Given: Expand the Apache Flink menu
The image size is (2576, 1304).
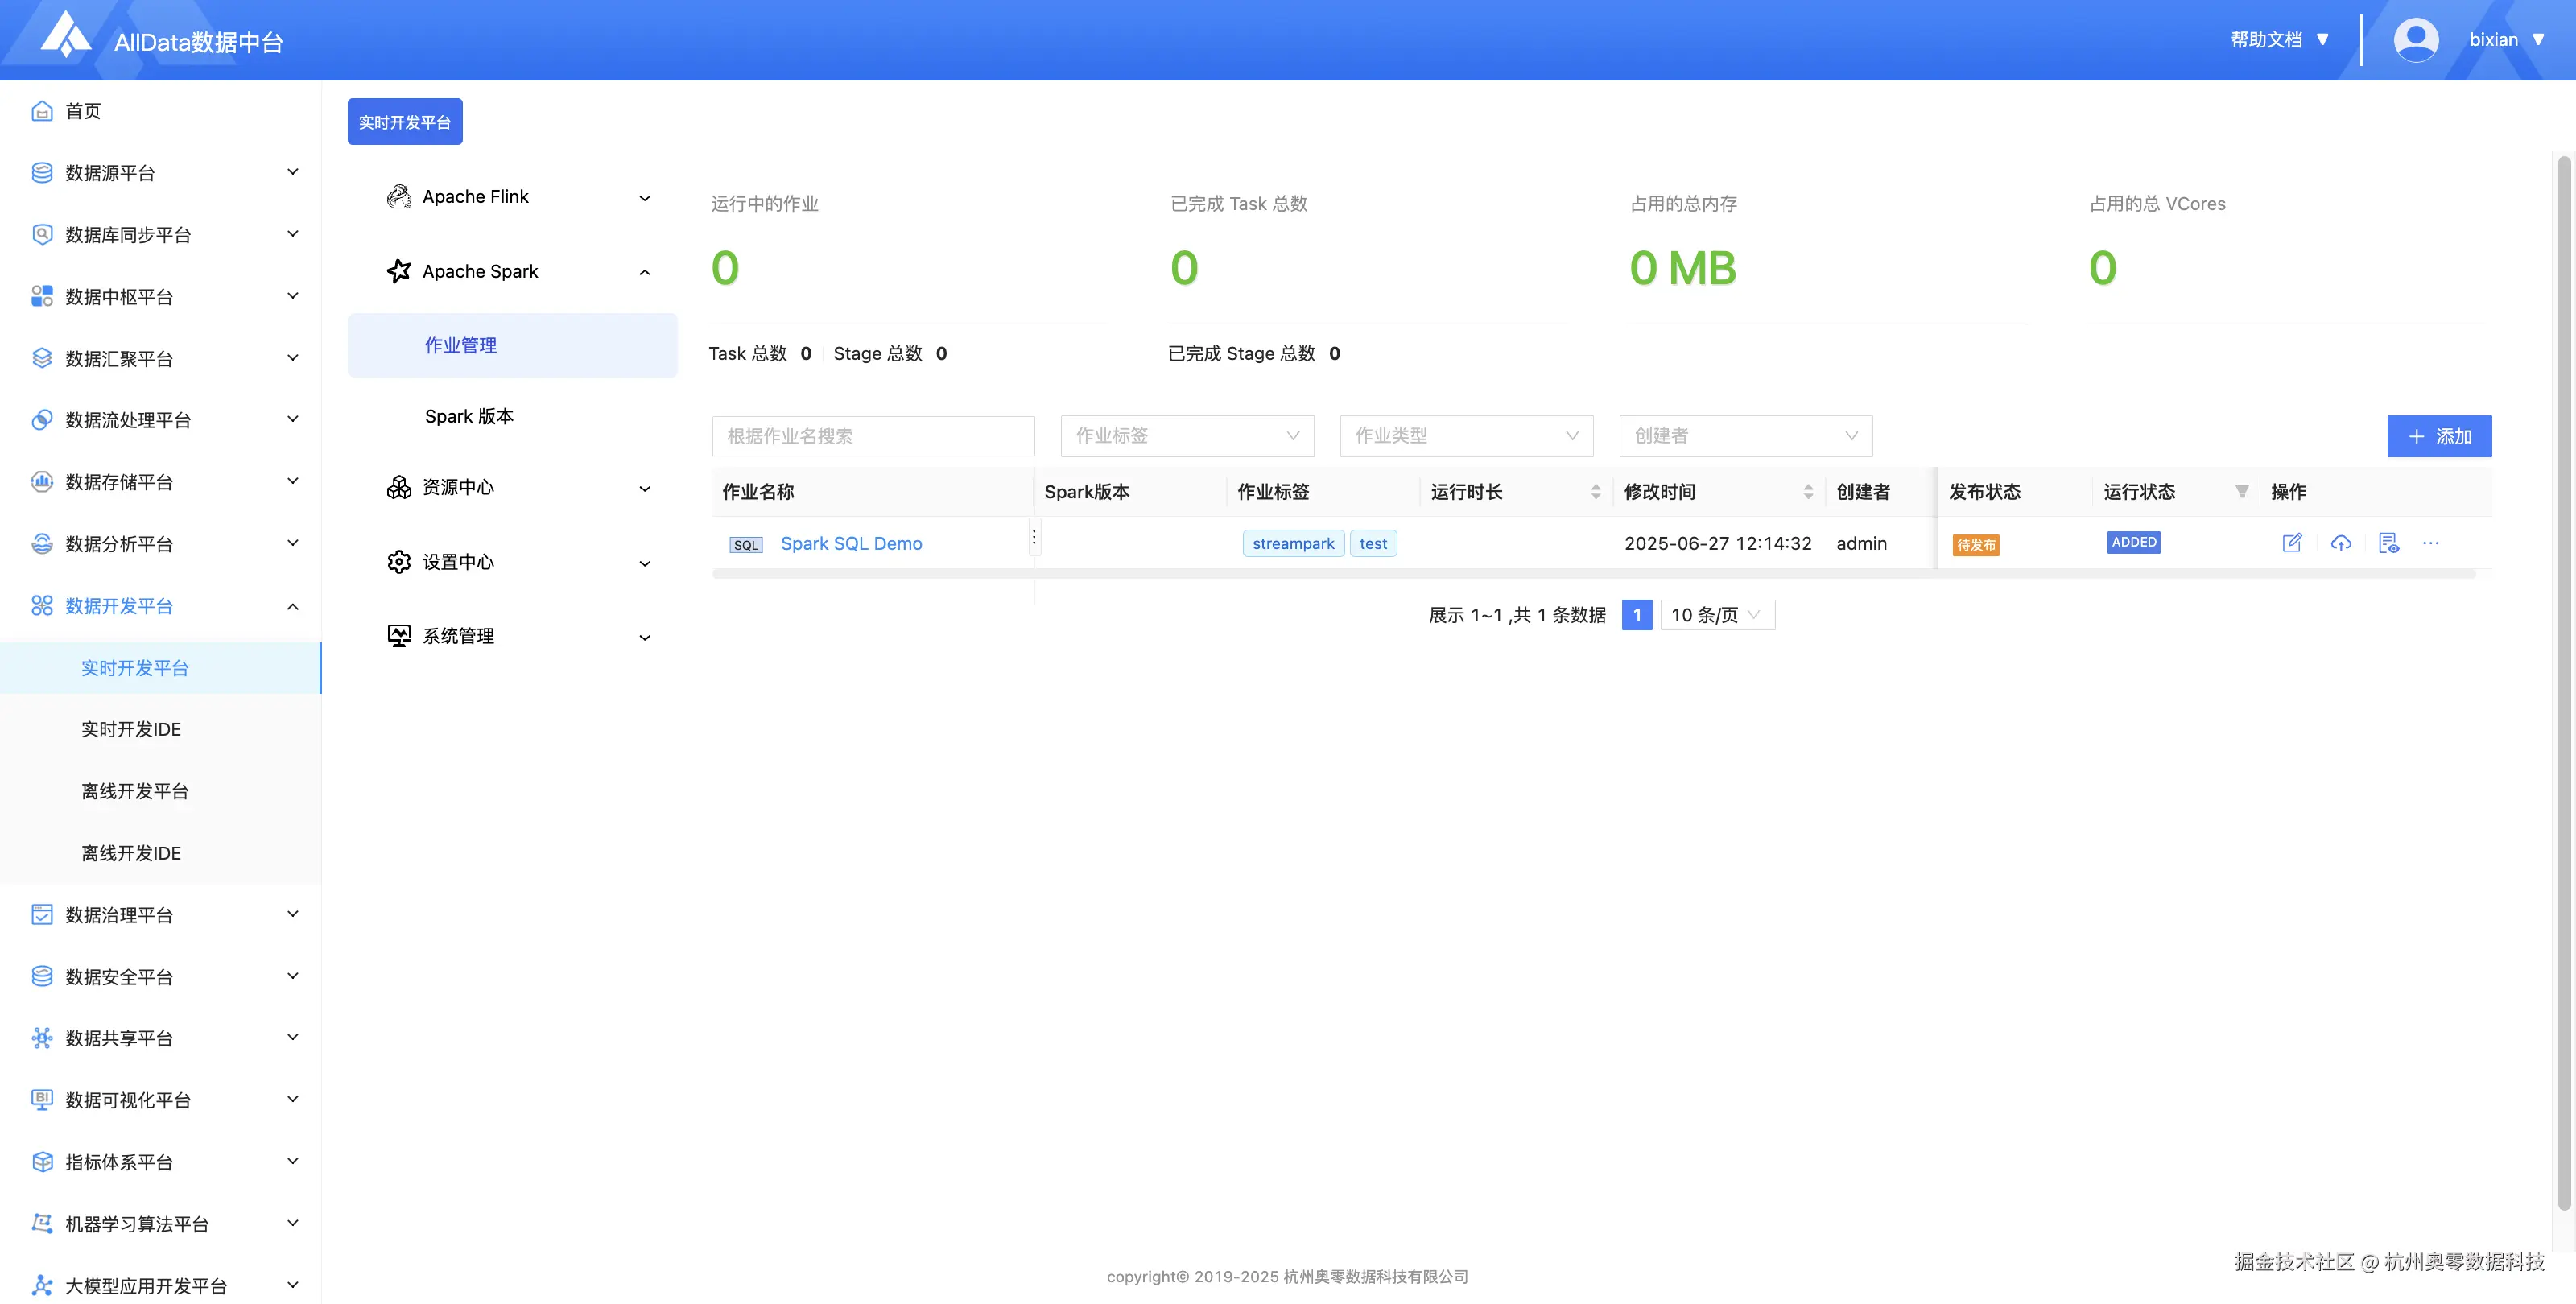Looking at the screenshot, I should tap(644, 198).
